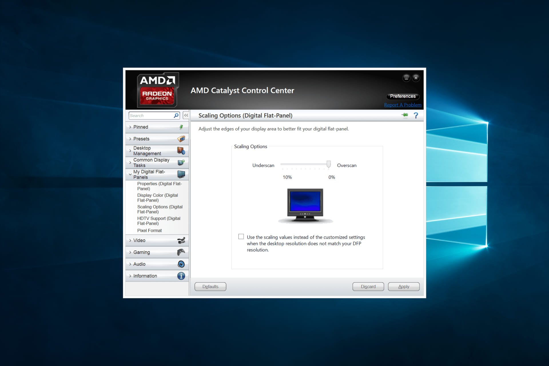Screen dimensions: 549x366
Task: Click the Preferences button
Action: (402, 96)
